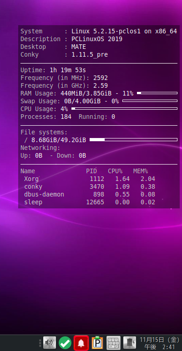Click the battery charging status icon
Screen dimensions: 182x351
click(x=130, y=343)
